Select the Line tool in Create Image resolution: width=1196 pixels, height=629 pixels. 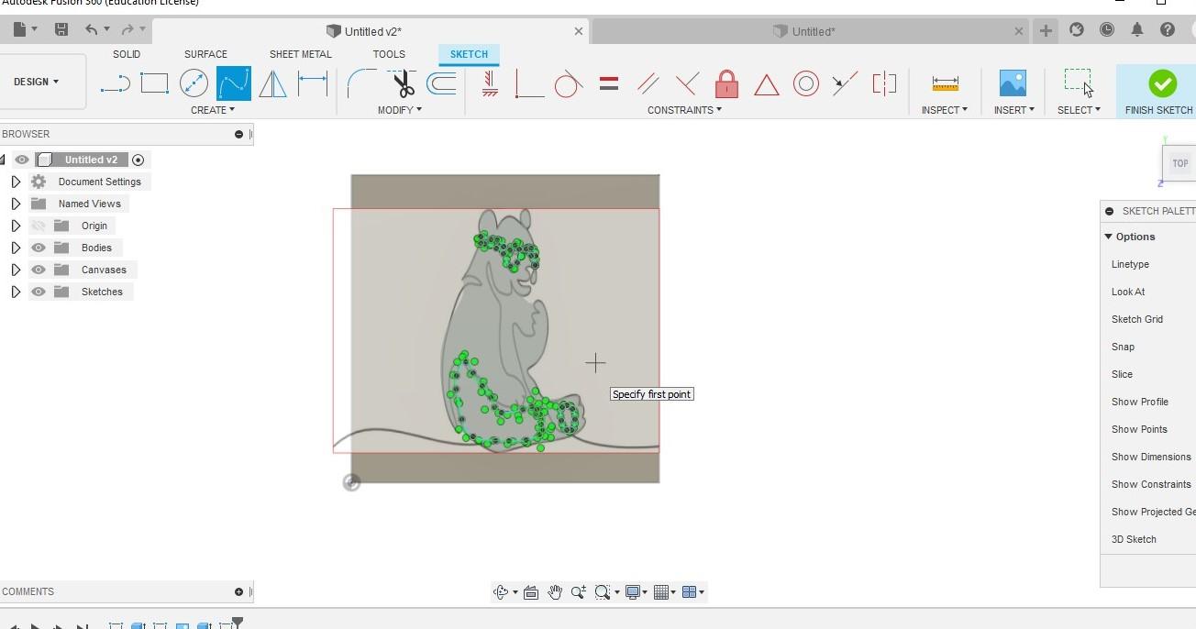115,84
